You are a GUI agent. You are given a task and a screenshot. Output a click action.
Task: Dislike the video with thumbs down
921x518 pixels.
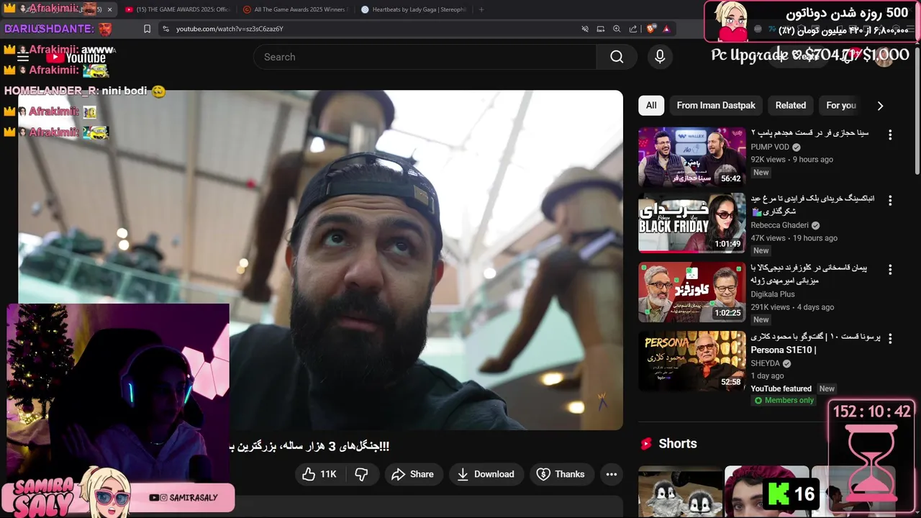(x=362, y=474)
